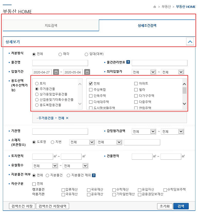Check the 단독주택 checkbox
Screen dimensions: 199x216
tap(91, 96)
